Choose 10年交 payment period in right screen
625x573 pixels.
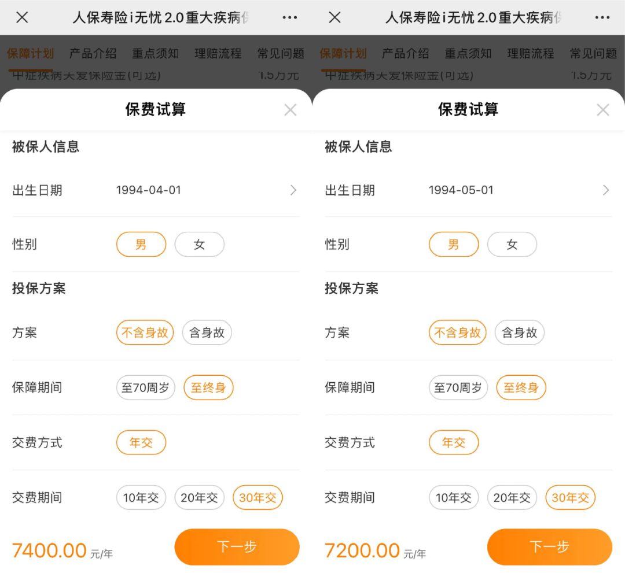coord(454,498)
